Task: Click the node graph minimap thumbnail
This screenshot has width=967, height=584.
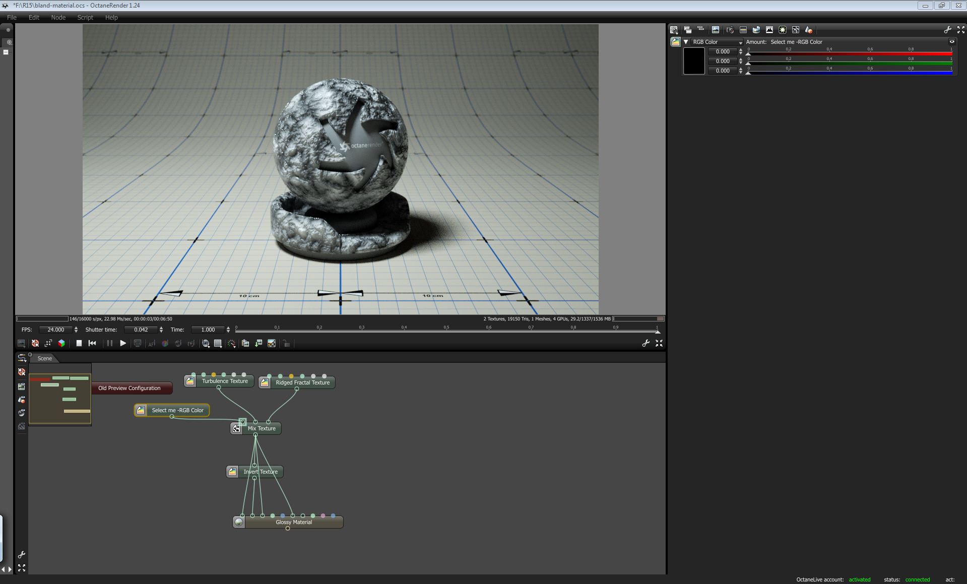Action: 60,394
